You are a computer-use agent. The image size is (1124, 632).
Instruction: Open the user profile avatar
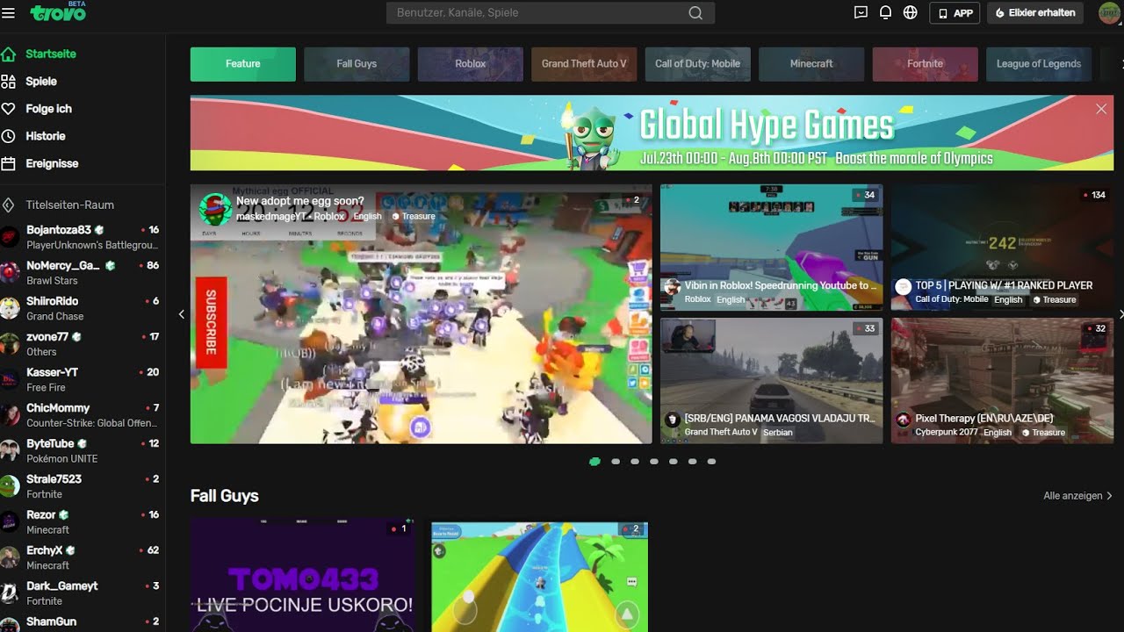[x=1109, y=13]
